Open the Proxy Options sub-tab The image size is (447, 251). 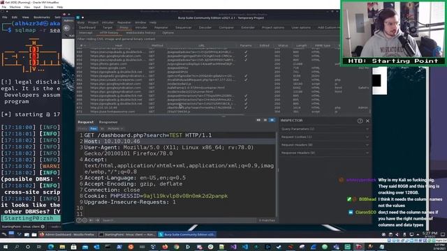click(x=168, y=33)
